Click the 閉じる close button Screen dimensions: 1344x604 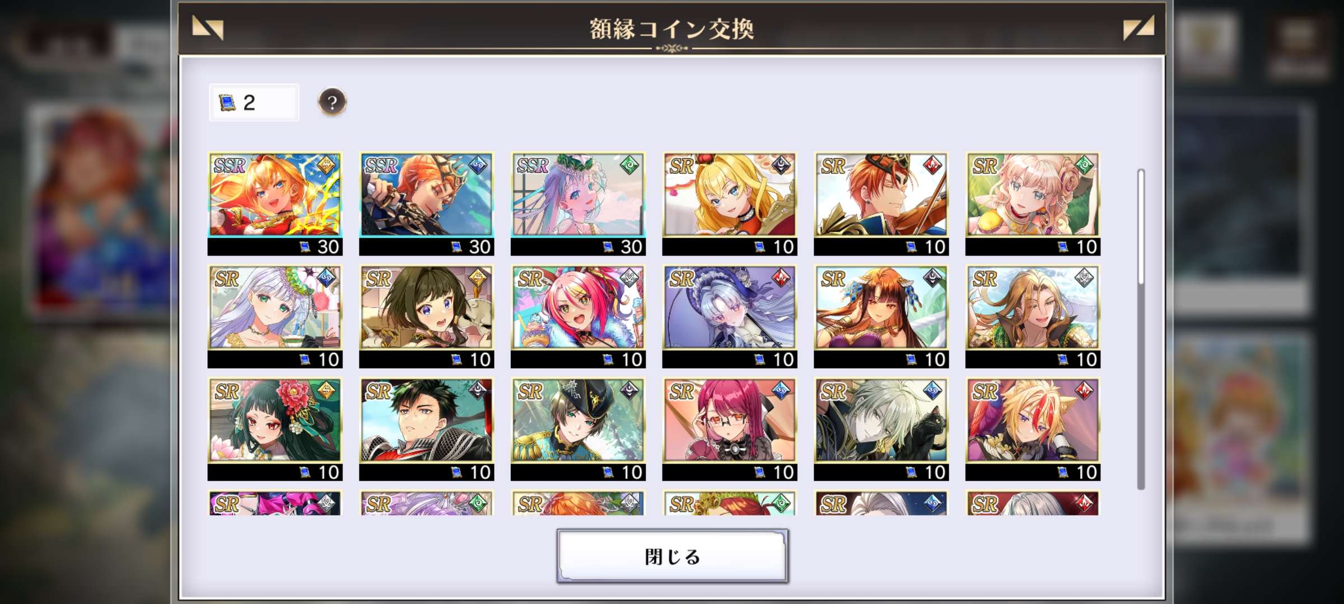(x=673, y=556)
